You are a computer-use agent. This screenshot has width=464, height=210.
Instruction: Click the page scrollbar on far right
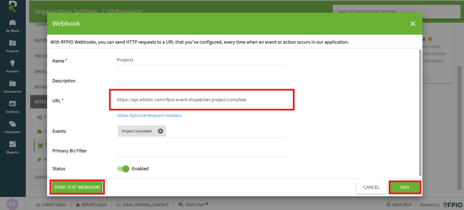(x=460, y=128)
